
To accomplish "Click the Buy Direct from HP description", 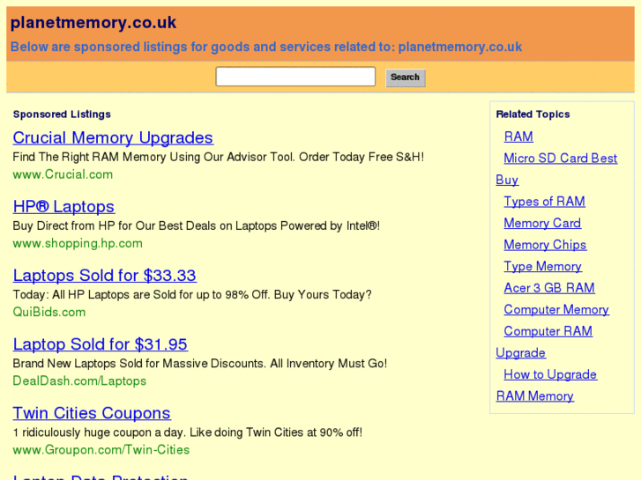I will coord(197,225).
